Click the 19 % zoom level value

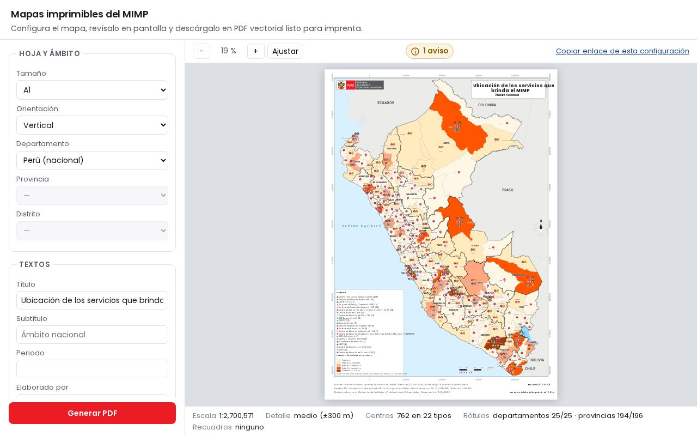pos(229,51)
